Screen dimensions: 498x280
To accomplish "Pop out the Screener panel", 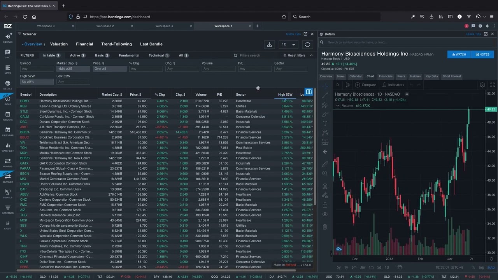I will click(x=305, y=34).
